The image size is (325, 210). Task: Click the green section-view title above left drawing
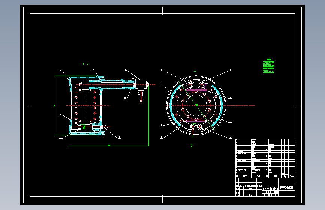[85, 64]
